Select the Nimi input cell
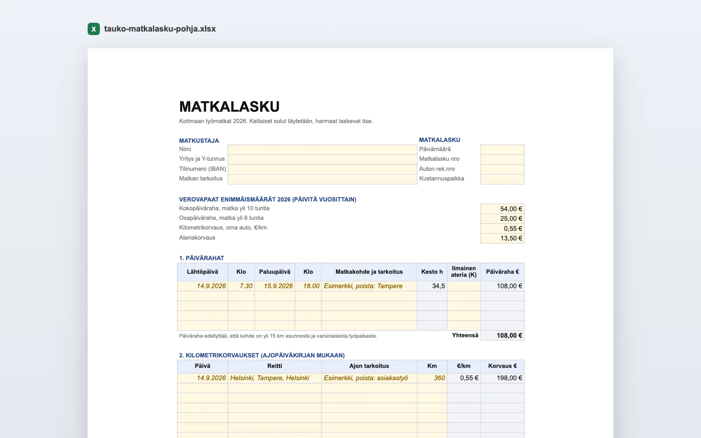Screen dimensions: 701x438 (x=322, y=150)
